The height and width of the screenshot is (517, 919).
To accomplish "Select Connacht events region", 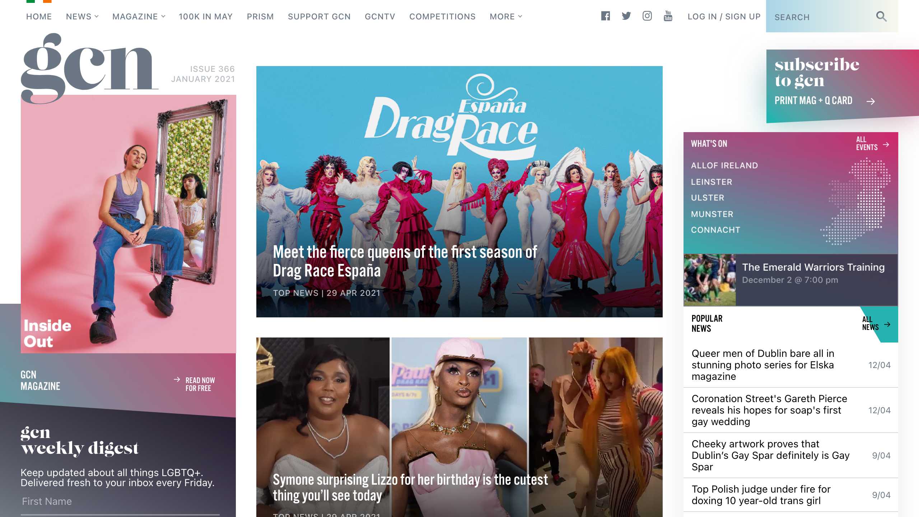I will pos(715,230).
